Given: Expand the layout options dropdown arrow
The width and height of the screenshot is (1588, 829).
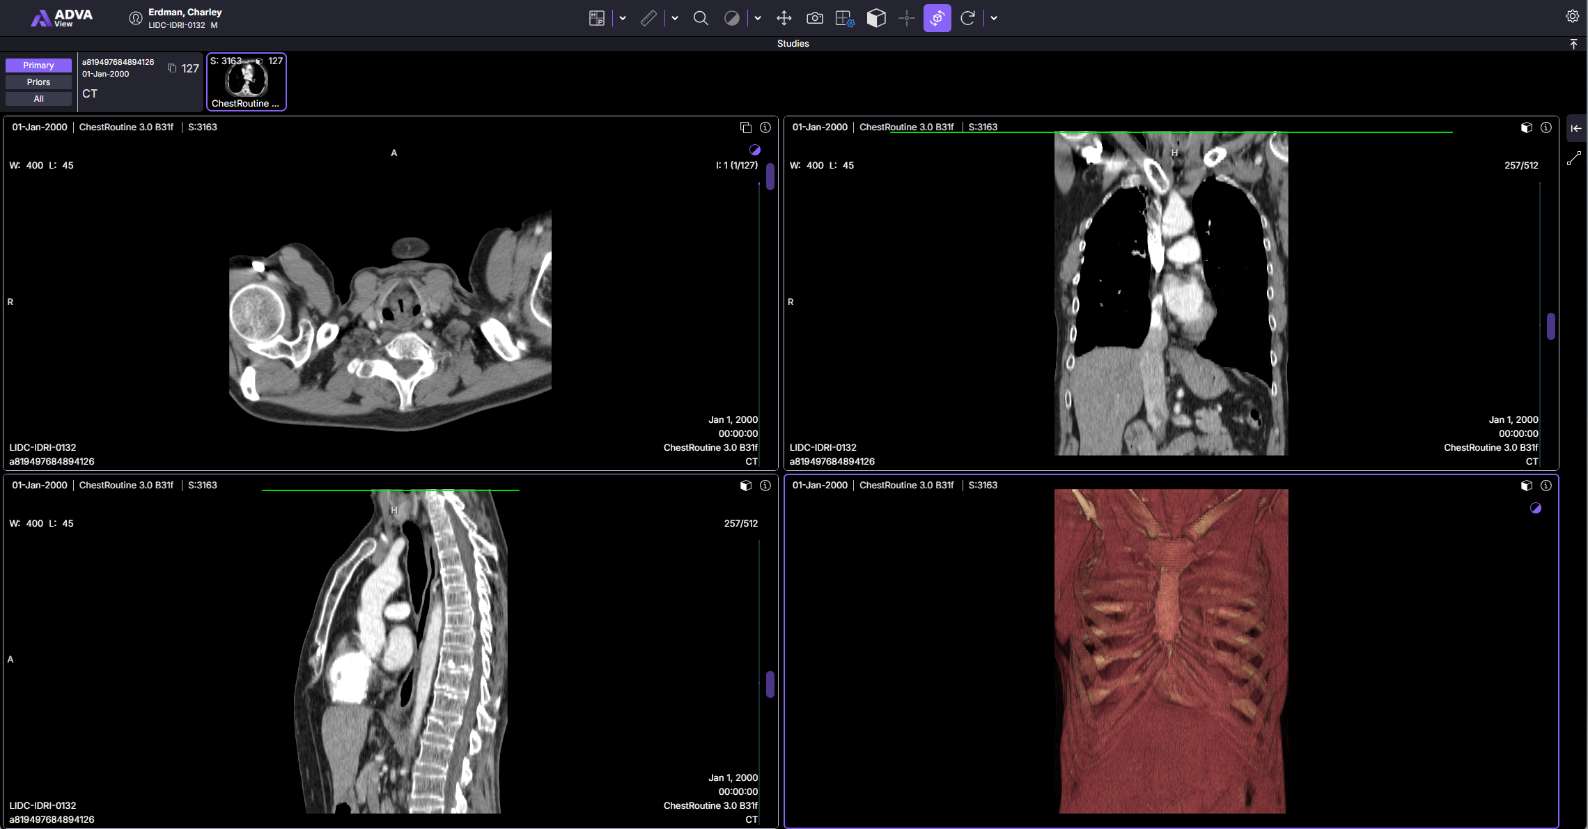Looking at the screenshot, I should [623, 18].
